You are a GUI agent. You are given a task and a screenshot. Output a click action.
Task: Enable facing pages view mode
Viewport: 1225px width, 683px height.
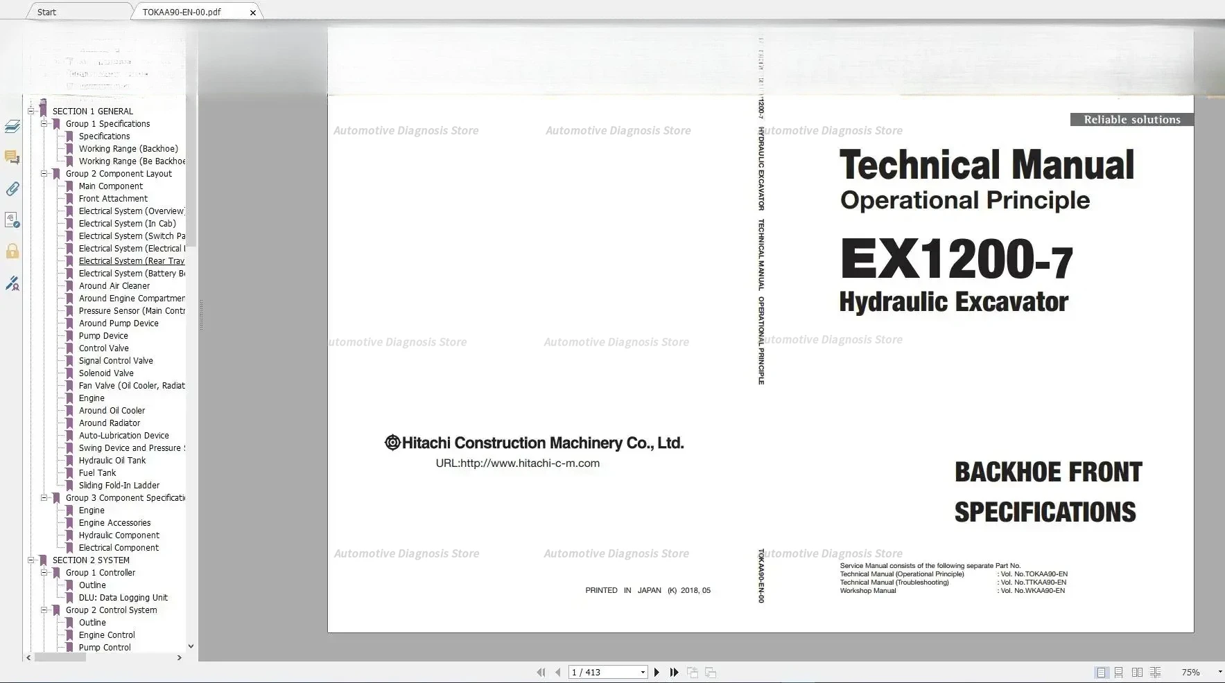coord(1138,672)
